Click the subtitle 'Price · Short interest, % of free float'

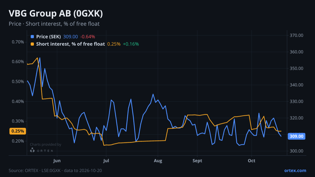click(54, 24)
